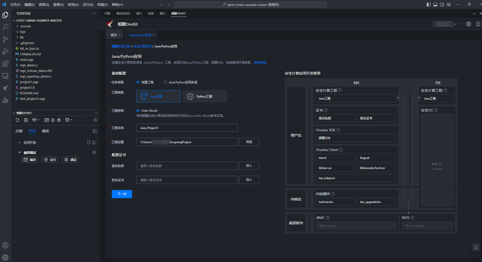Open main.cpp in file explorer
The height and width of the screenshot is (262, 482).
(27, 60)
